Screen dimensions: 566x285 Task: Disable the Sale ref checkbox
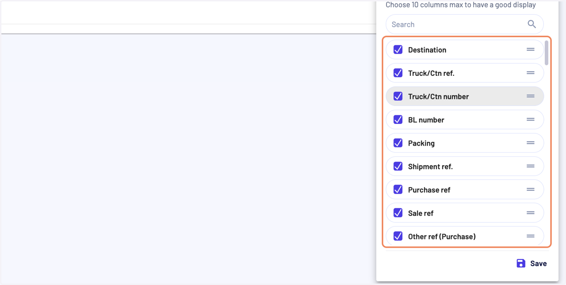click(x=398, y=213)
